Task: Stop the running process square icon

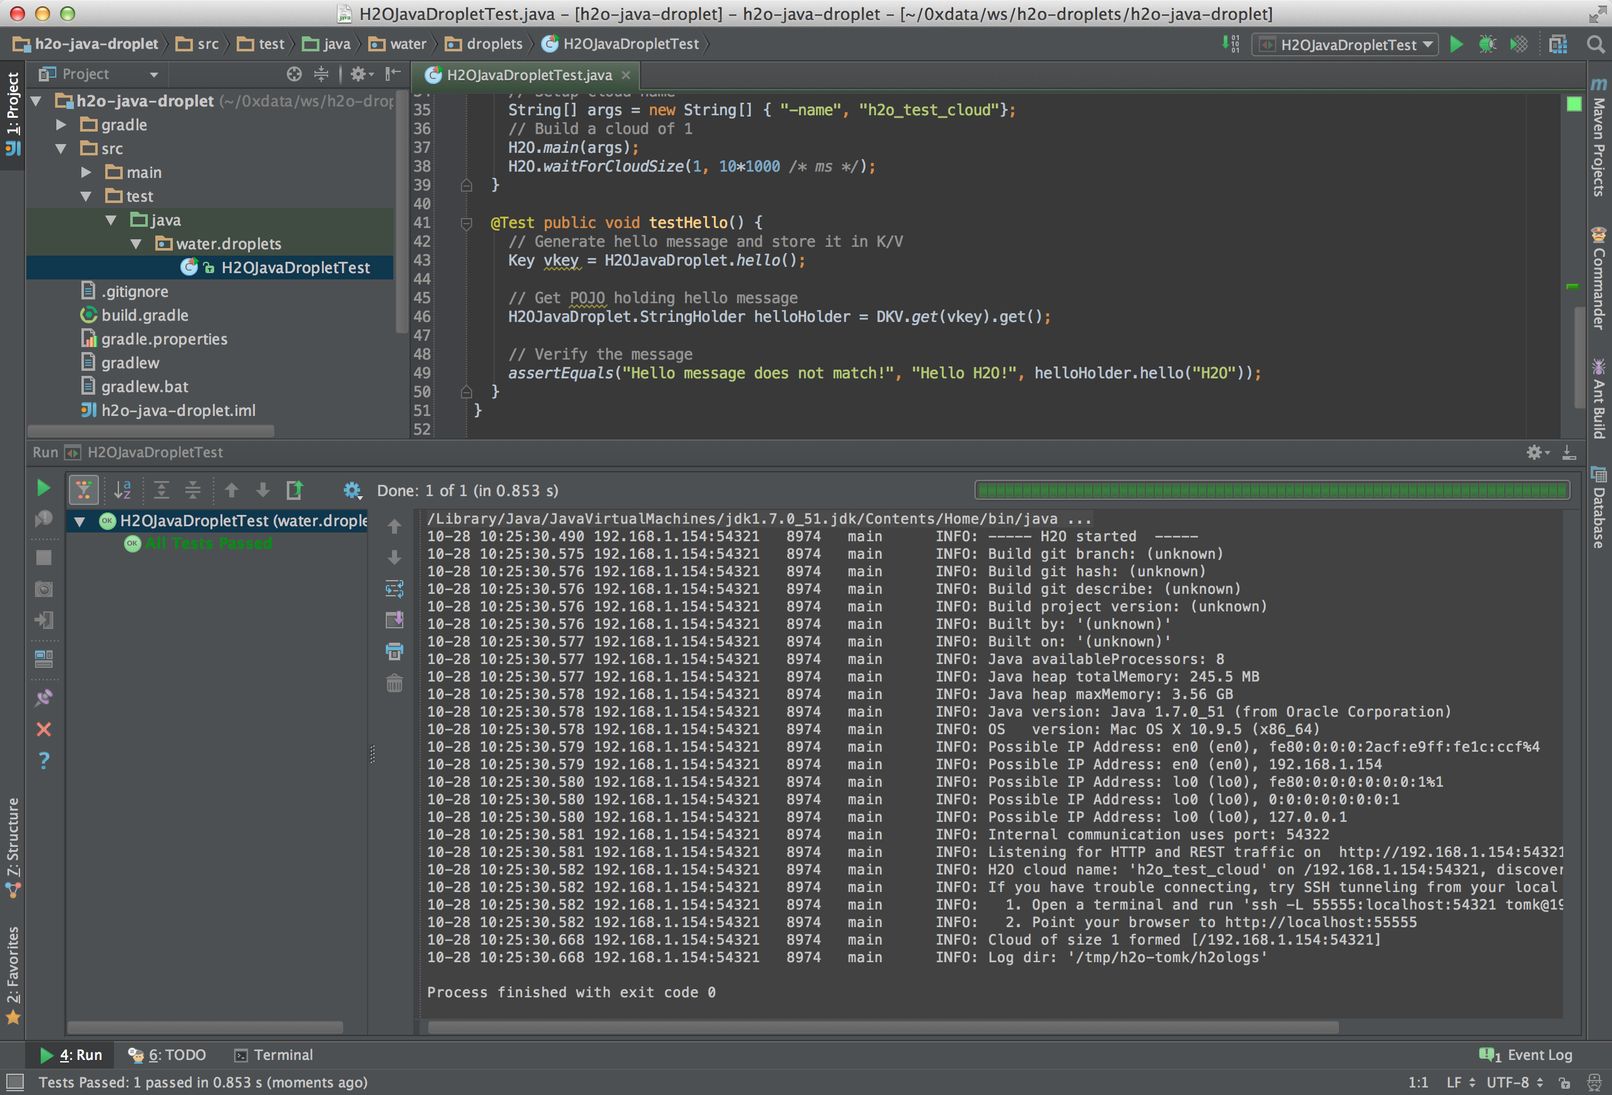Action: point(43,558)
